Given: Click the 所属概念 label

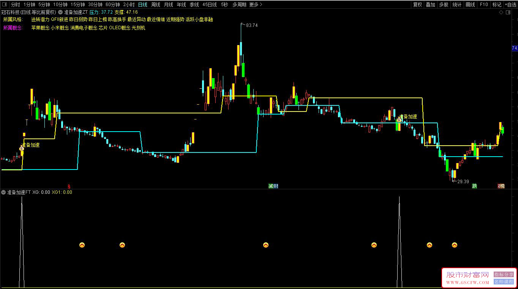Looking at the screenshot, I should click(13, 28).
